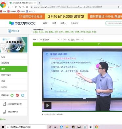Reload the page with the refresh icon
122x129 pixels.
coord(16,7)
